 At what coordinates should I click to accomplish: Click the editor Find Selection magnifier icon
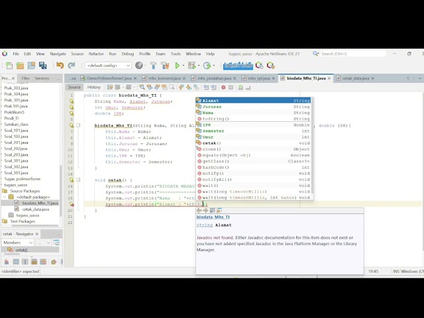142,87
